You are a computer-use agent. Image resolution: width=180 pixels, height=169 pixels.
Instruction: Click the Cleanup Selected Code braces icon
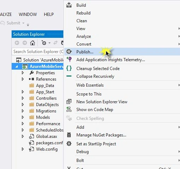click(69, 68)
